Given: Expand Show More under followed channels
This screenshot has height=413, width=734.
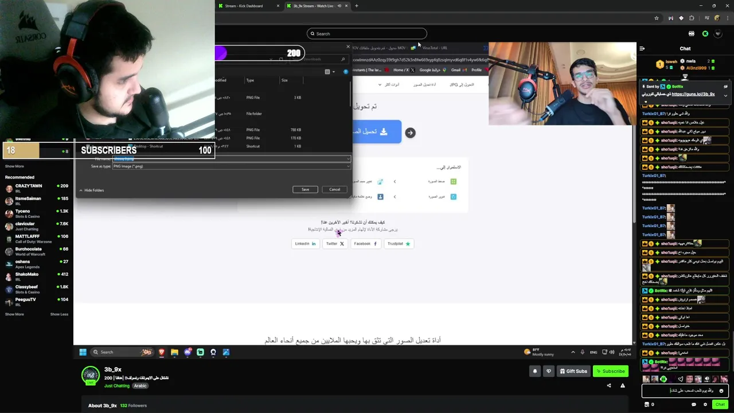Looking at the screenshot, I should pyautogui.click(x=14, y=166).
